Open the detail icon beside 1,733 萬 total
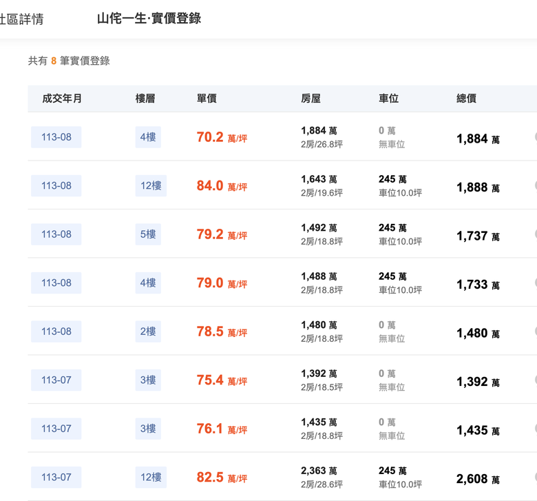 pyautogui.click(x=536, y=283)
